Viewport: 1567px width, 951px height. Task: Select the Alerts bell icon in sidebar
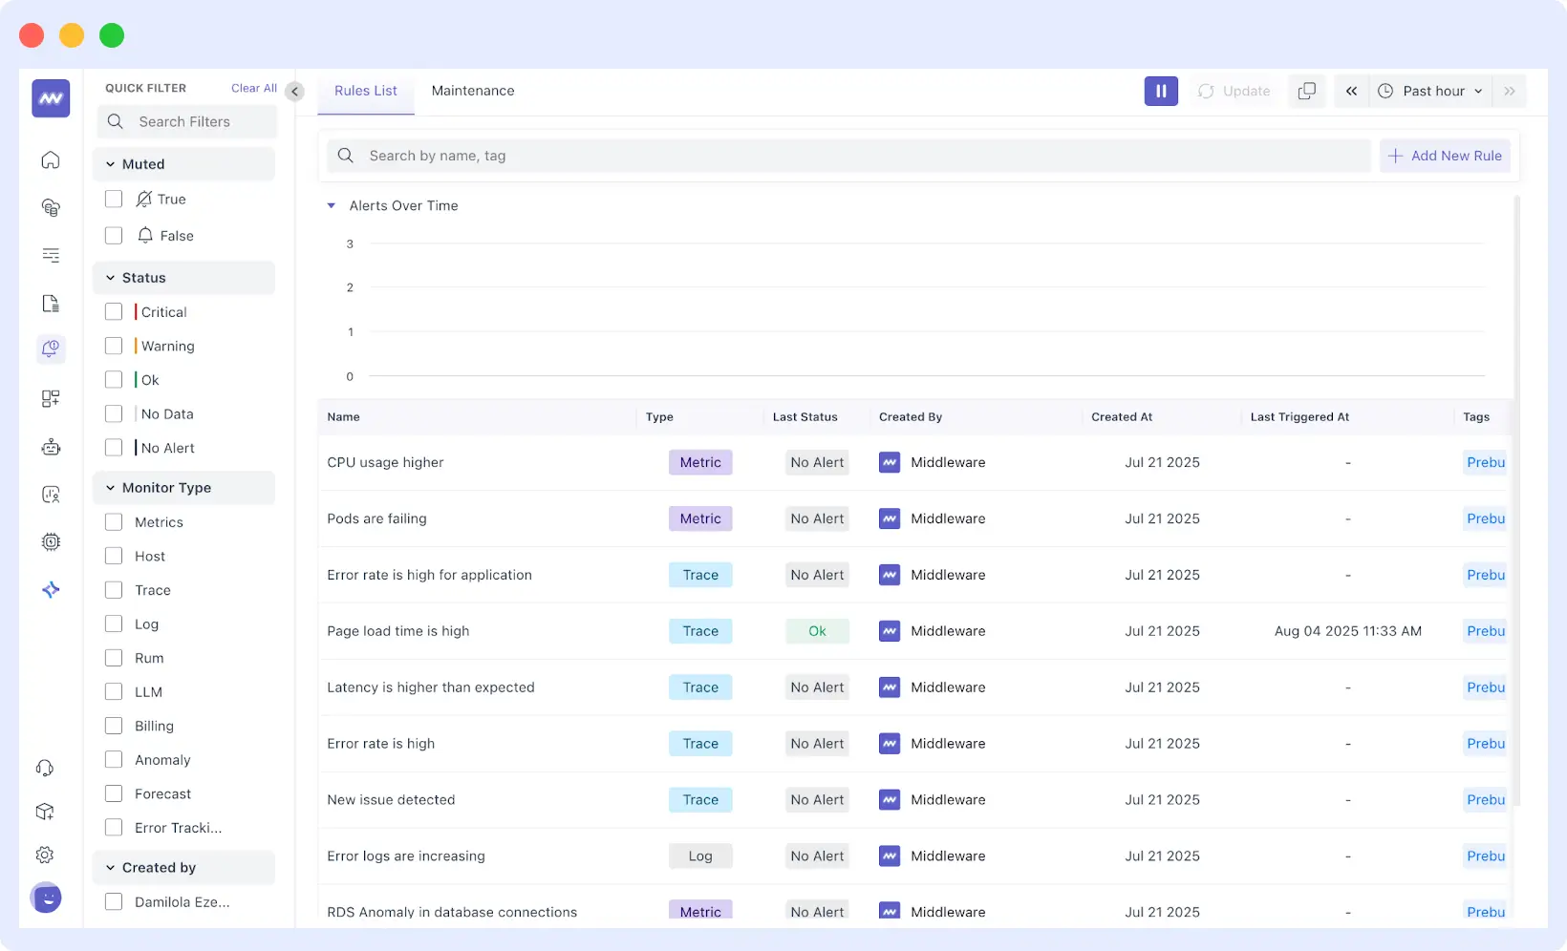[50, 349]
